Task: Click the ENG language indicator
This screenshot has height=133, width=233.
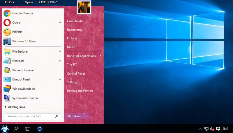Action: (225, 129)
